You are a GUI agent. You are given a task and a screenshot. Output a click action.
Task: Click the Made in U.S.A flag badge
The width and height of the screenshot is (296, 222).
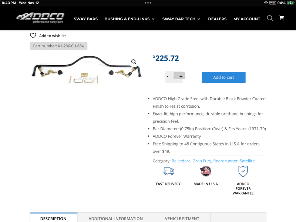tap(206, 171)
